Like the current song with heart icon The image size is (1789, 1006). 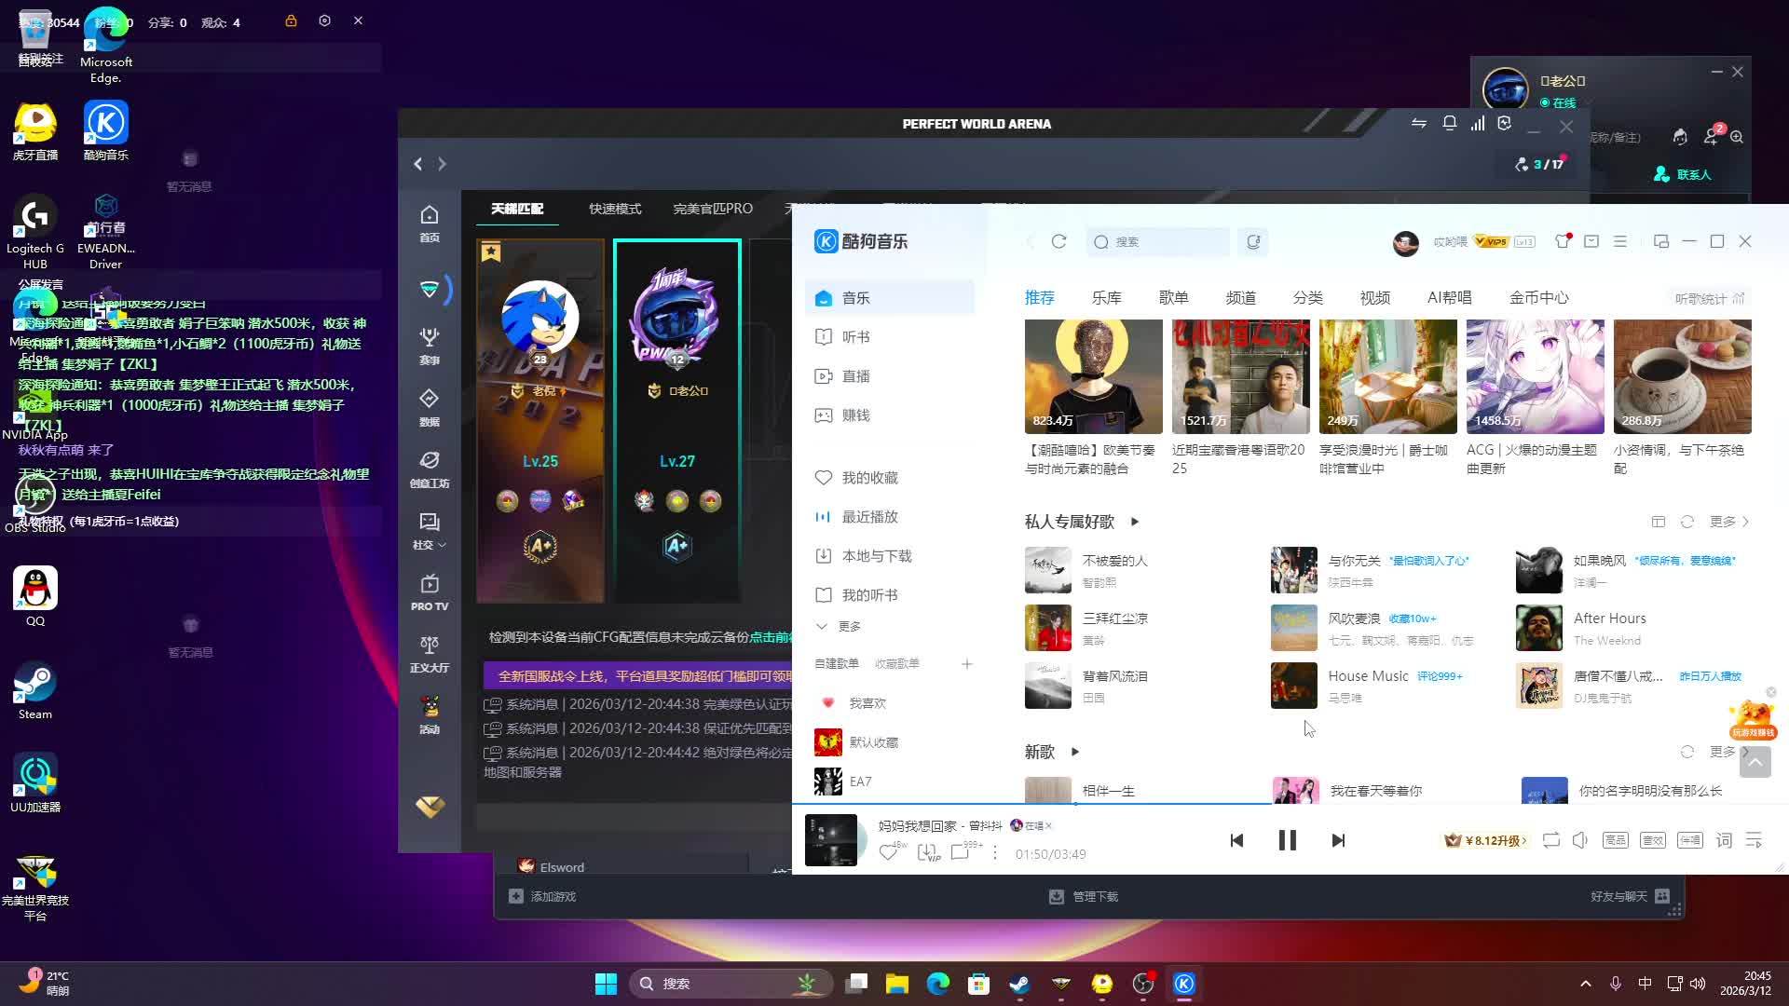click(x=888, y=852)
